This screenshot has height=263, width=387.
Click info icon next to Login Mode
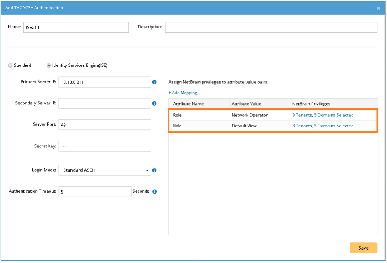tap(154, 170)
